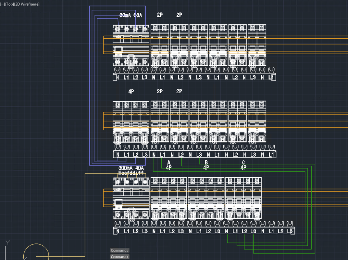Select the "4P" text beneath letter B
348x260 pixels.
206,167
